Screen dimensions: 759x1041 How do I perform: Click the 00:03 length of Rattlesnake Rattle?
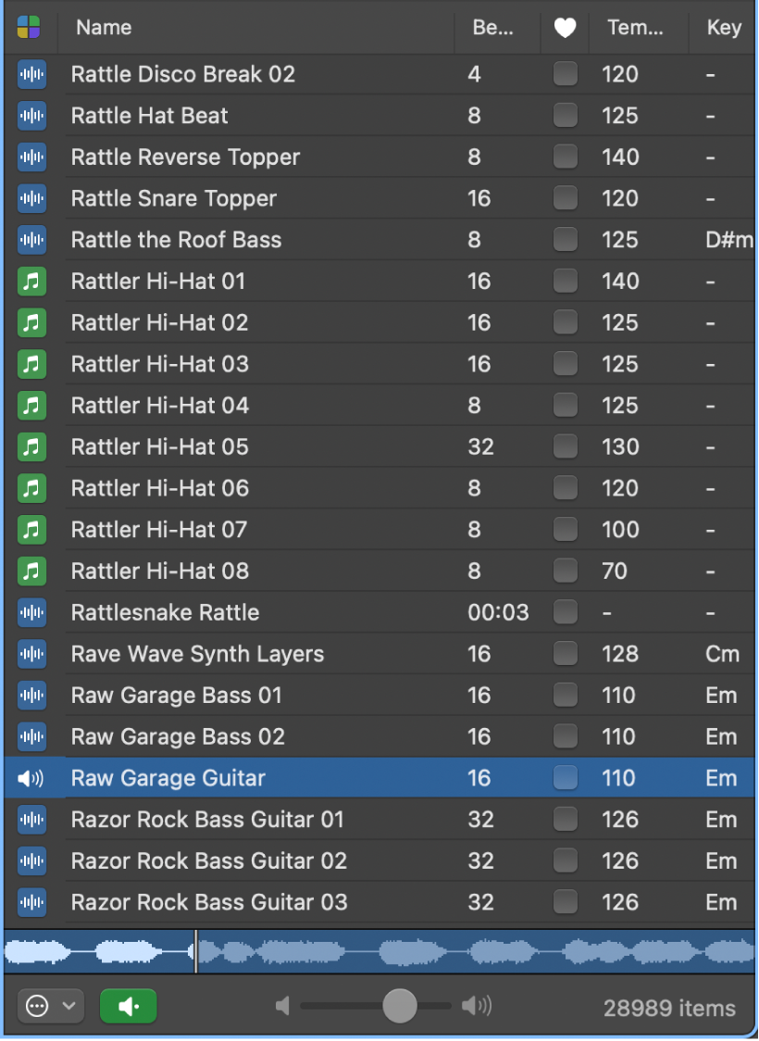(x=498, y=612)
